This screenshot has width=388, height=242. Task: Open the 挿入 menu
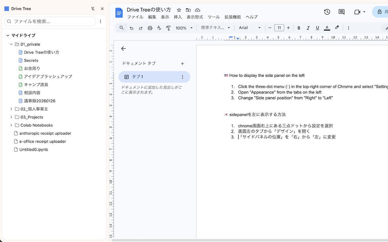coord(177,17)
